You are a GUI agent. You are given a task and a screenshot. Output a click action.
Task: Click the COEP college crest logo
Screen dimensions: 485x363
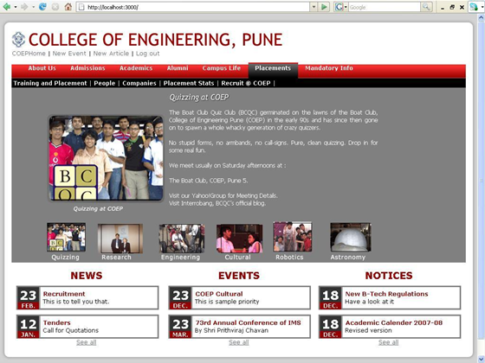click(x=18, y=40)
